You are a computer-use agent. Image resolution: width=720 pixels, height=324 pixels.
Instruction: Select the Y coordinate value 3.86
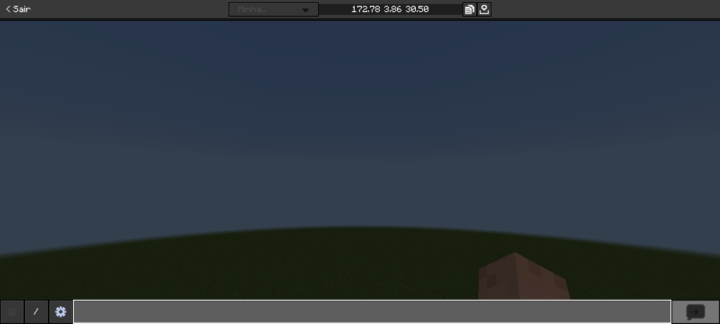point(392,9)
